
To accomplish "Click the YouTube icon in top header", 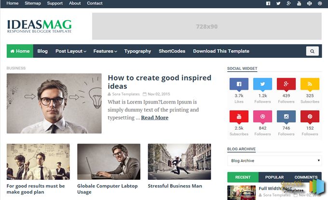I will coord(299,3).
